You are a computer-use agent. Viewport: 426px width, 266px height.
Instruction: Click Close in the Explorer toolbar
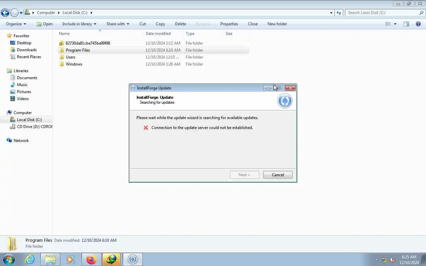[x=253, y=24]
